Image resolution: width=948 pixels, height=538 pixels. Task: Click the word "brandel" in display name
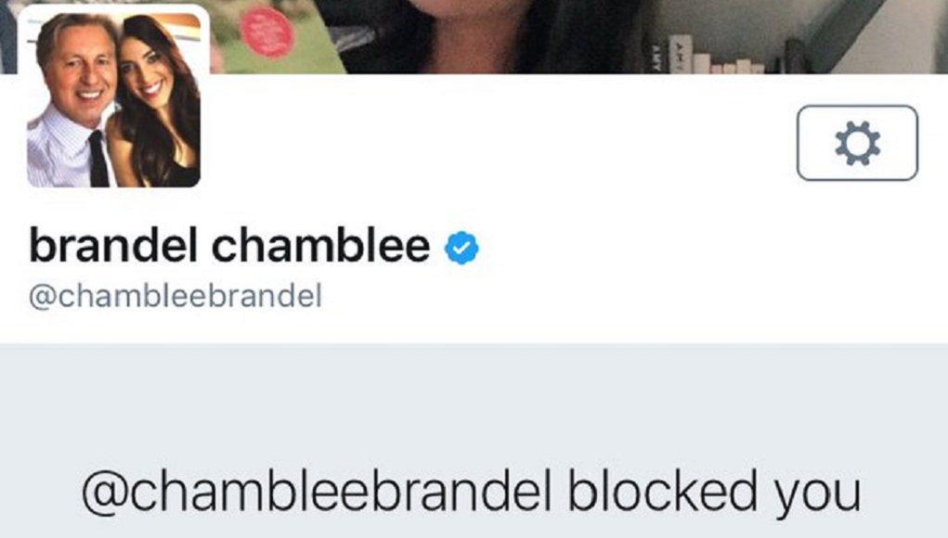tap(113, 246)
